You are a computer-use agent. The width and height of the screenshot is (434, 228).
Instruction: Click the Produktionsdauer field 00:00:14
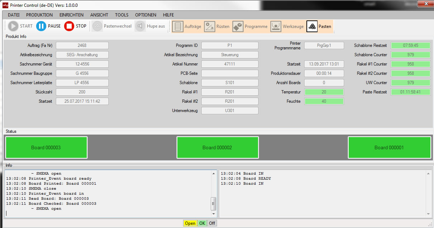[324, 73]
